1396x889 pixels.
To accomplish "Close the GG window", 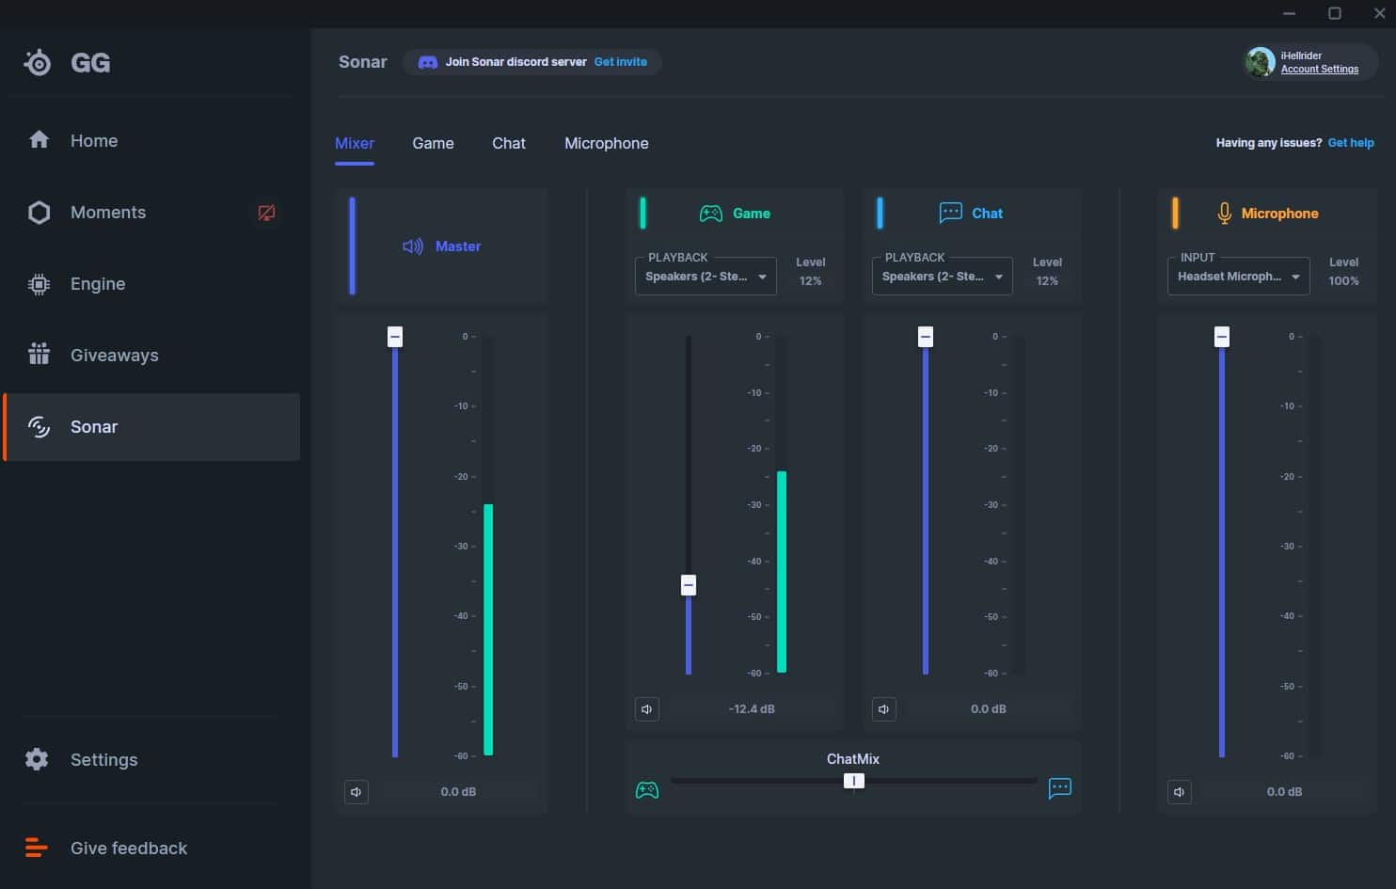I will (1380, 13).
